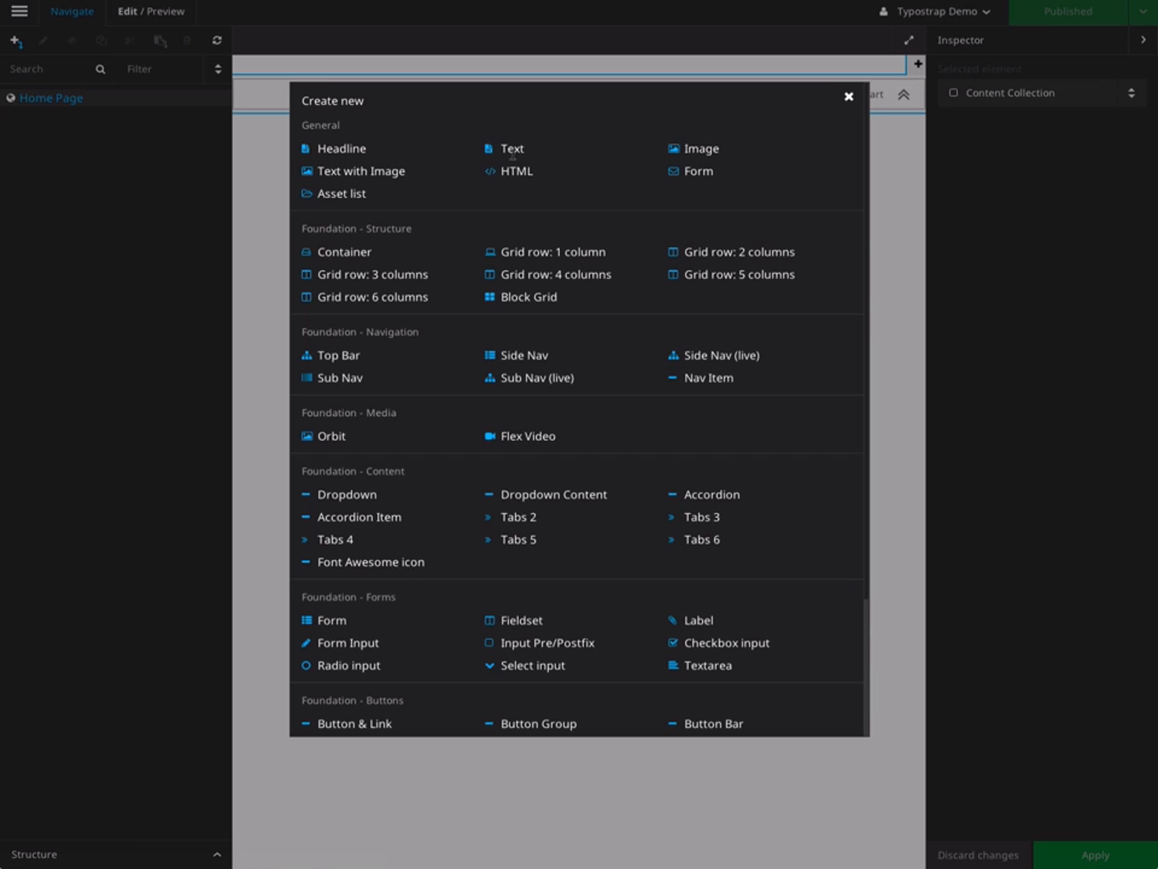Collapse the Inspector panel with the chevron
This screenshot has height=869, width=1158.
pos(1143,40)
